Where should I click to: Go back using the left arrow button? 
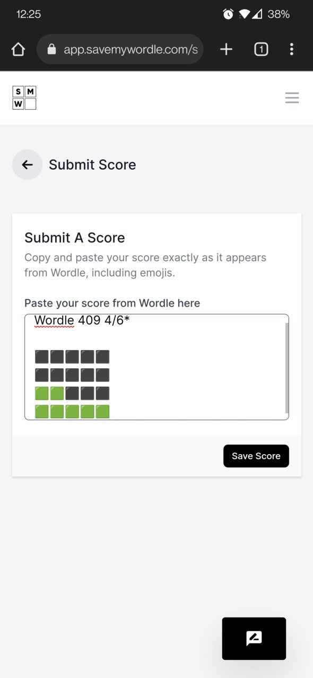(x=27, y=164)
